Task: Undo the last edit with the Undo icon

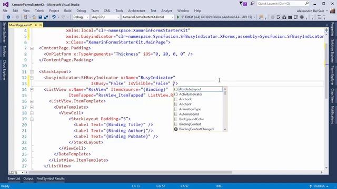Action: [x=54, y=17]
